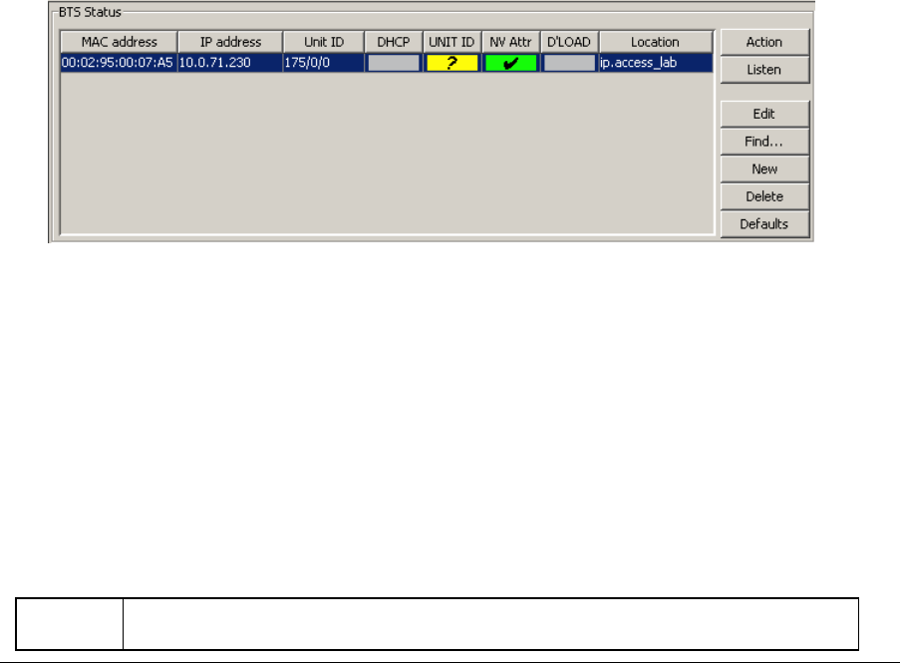Click the DHCP column header

point(394,42)
